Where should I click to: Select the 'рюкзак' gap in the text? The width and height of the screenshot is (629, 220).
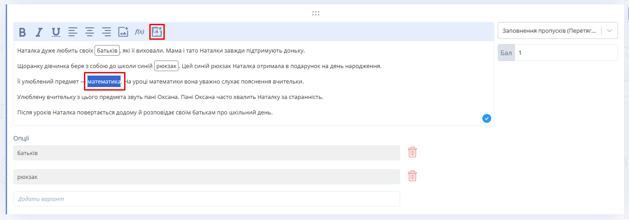click(166, 66)
